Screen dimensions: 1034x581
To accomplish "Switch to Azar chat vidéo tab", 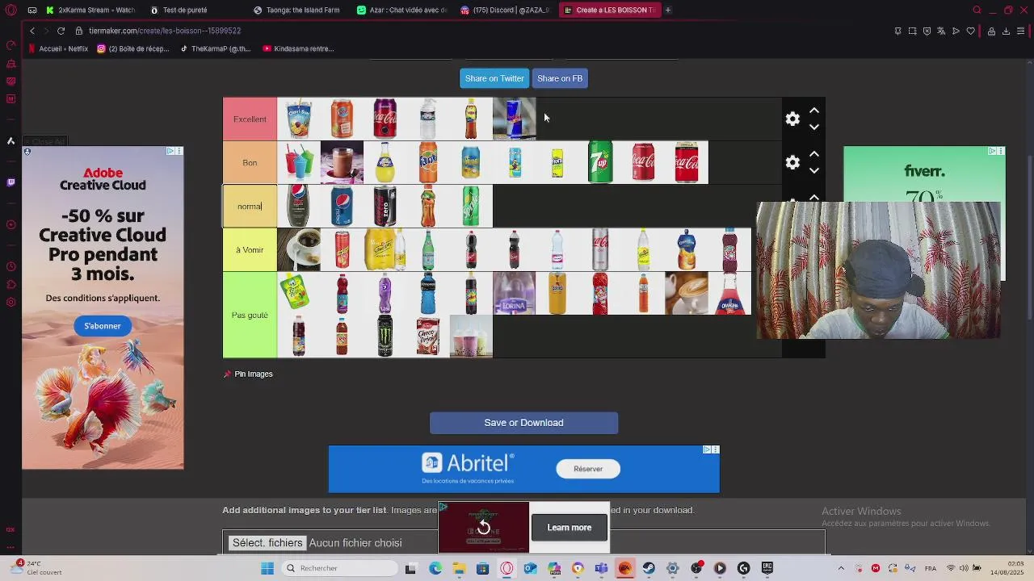I will click(401, 10).
